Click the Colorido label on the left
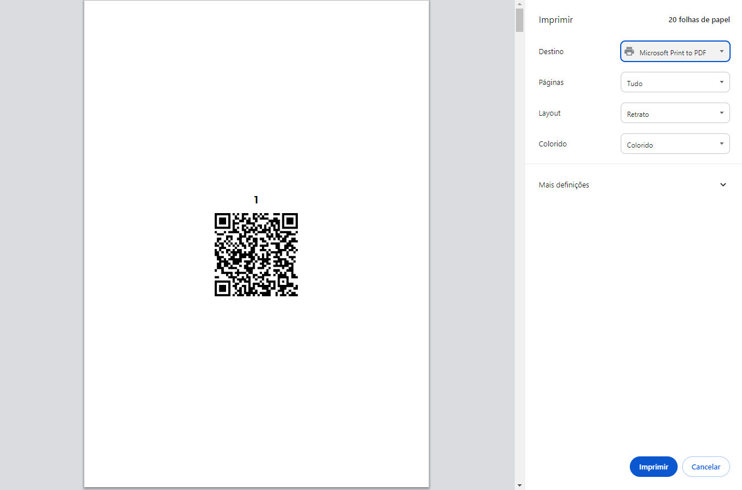742x490 pixels. pos(552,144)
